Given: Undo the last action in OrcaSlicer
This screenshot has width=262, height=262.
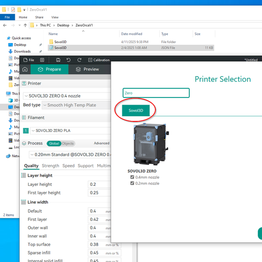Looking at the screenshot, I should coord(69,60).
